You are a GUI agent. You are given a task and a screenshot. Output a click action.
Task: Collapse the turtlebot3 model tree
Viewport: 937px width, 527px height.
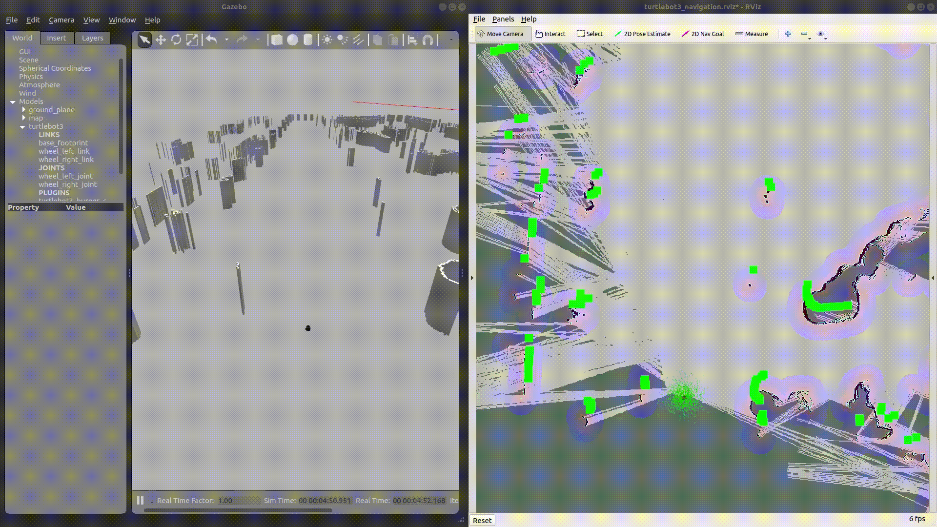pos(22,127)
